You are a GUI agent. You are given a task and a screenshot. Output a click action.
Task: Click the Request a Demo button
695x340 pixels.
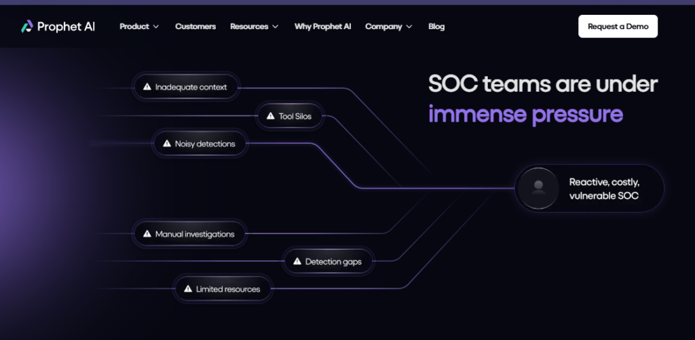[x=618, y=26]
